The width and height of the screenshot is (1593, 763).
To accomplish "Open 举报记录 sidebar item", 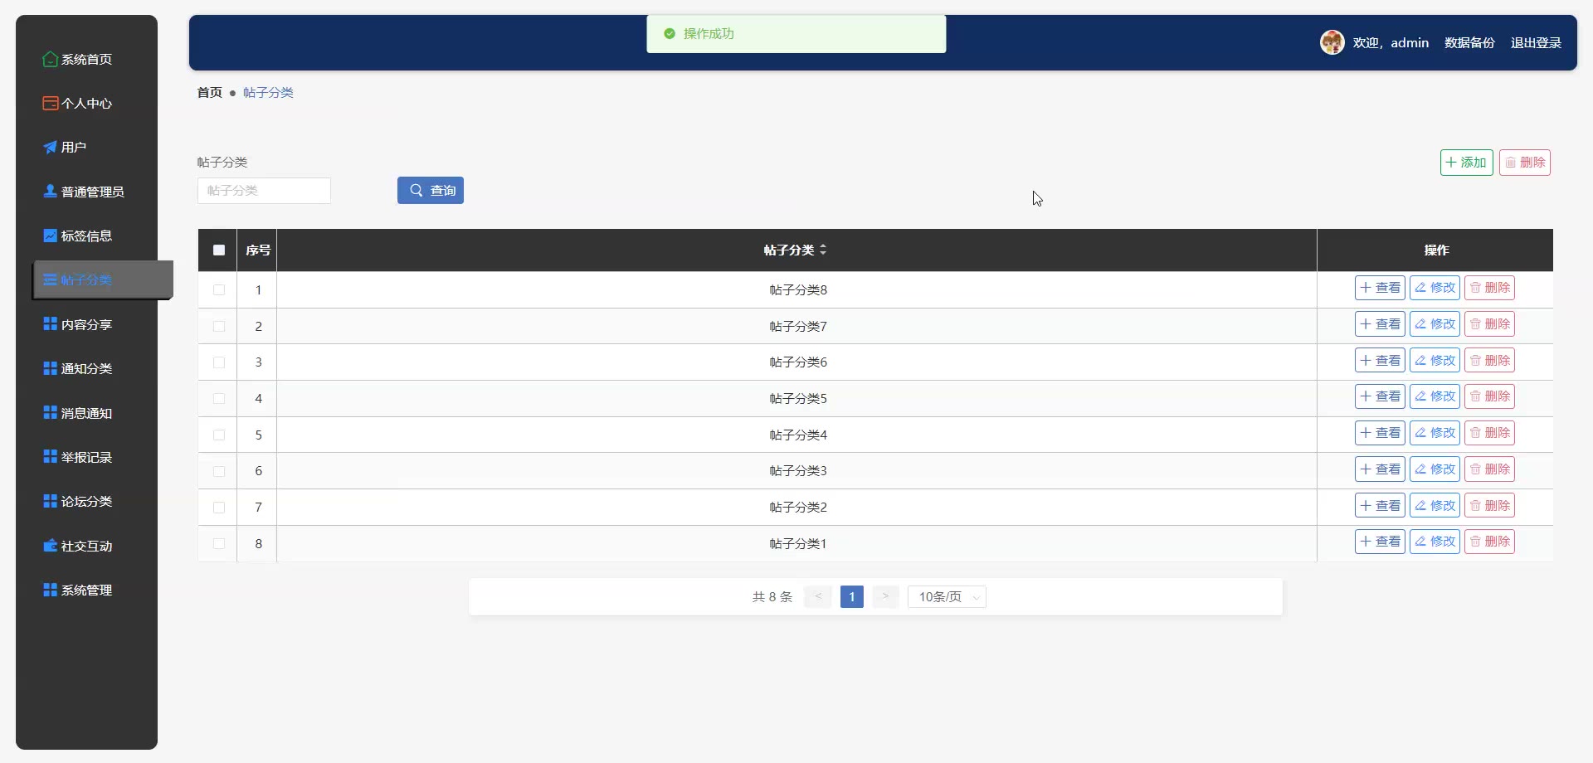I will (86, 457).
